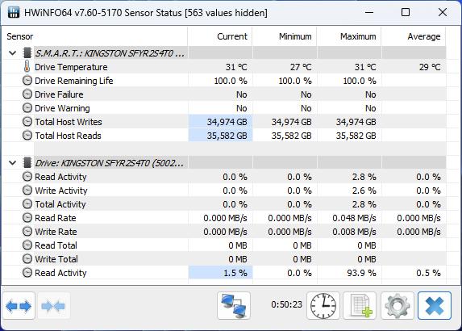
Task: Close sensors with the blue X button
Action: [x=435, y=306]
